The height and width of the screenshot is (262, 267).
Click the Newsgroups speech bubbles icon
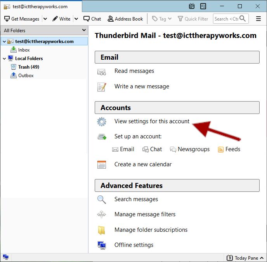(x=173, y=150)
